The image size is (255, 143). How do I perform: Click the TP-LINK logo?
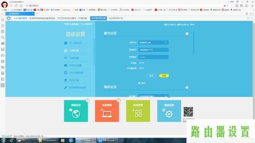71,24
